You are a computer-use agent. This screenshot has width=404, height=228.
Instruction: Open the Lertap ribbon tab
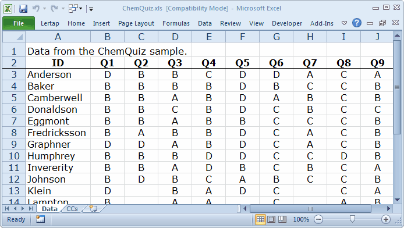pyautogui.click(x=49, y=23)
